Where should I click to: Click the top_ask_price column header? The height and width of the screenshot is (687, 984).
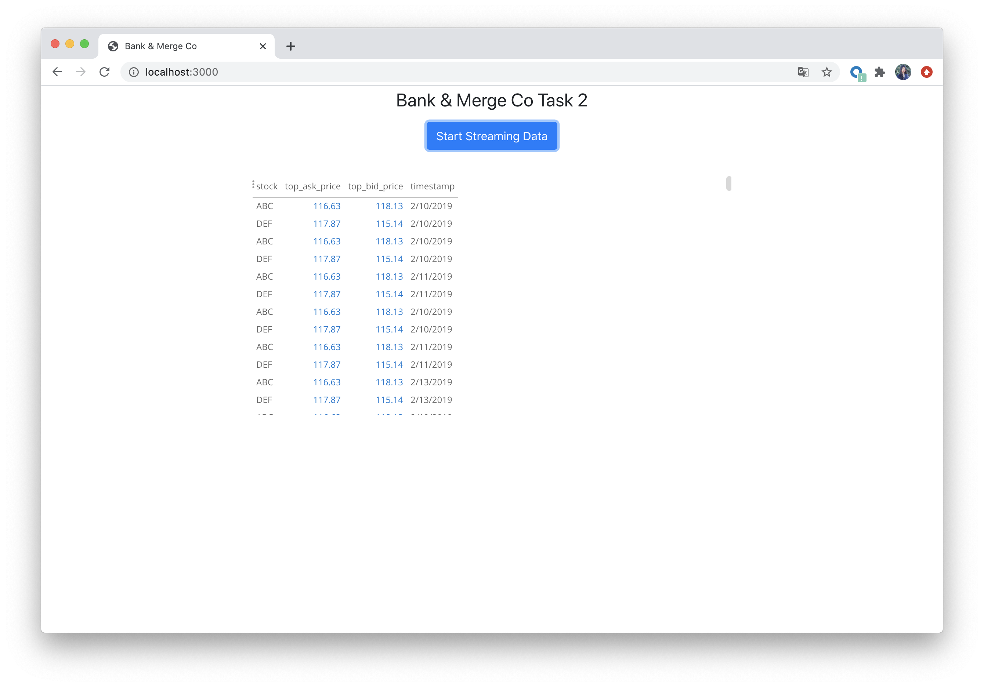coord(311,185)
